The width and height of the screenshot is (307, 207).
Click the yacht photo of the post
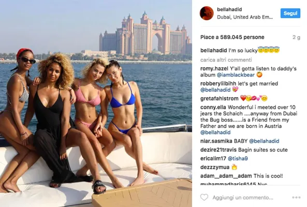click(96, 103)
